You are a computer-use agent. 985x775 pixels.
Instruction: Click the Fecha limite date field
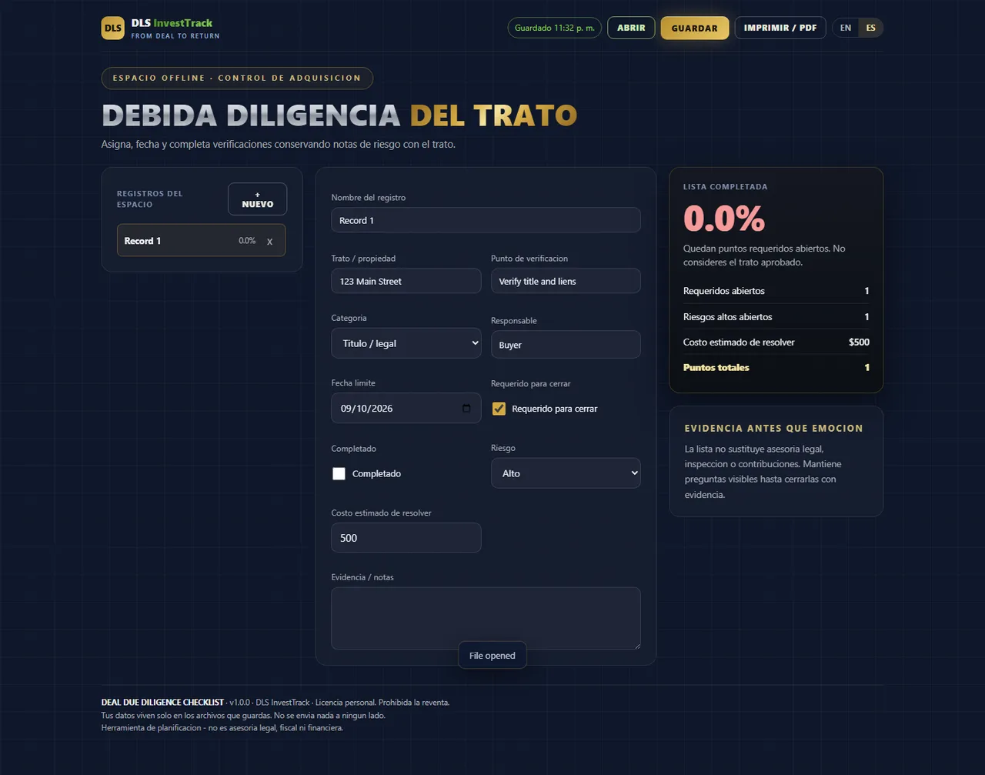pyautogui.click(x=406, y=409)
